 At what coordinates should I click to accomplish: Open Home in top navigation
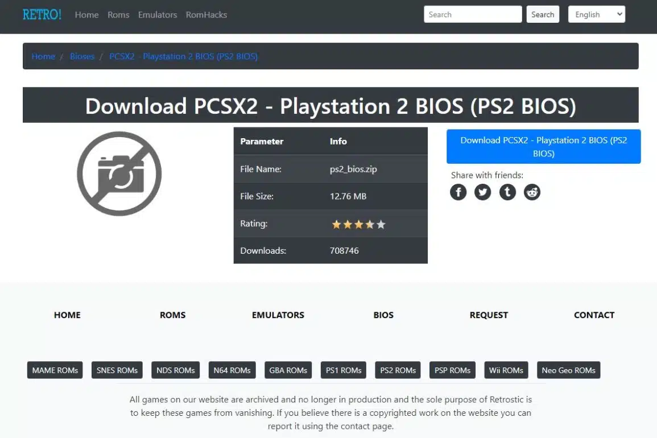(x=86, y=15)
